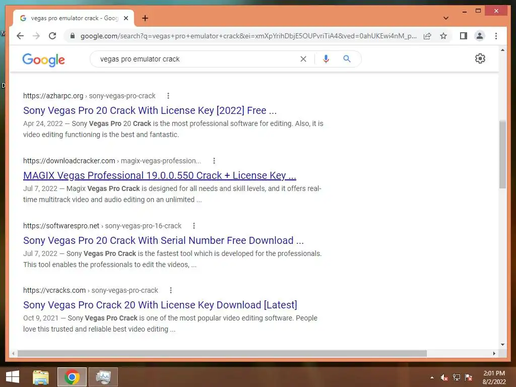Click the browser forward arrow
Viewport: 516px width, 387px height.
pos(36,36)
